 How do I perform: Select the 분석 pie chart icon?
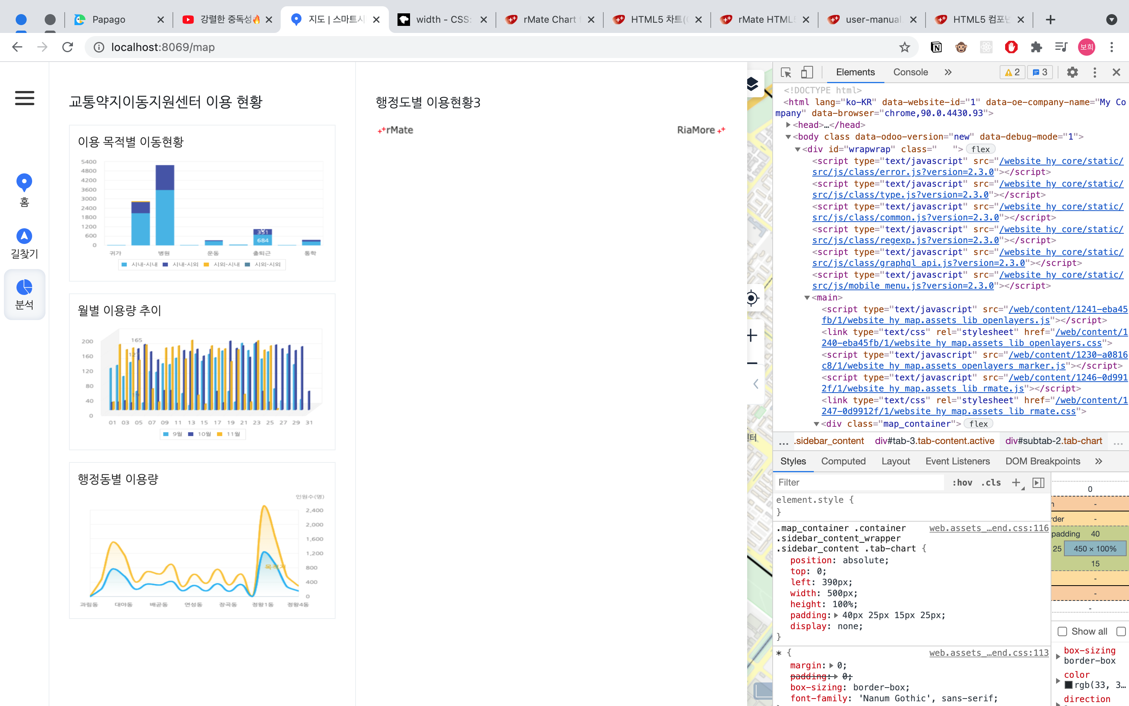(x=24, y=287)
